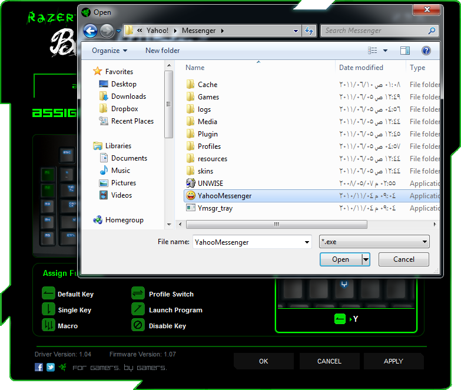
Task: Click New folder
Action: pos(162,51)
